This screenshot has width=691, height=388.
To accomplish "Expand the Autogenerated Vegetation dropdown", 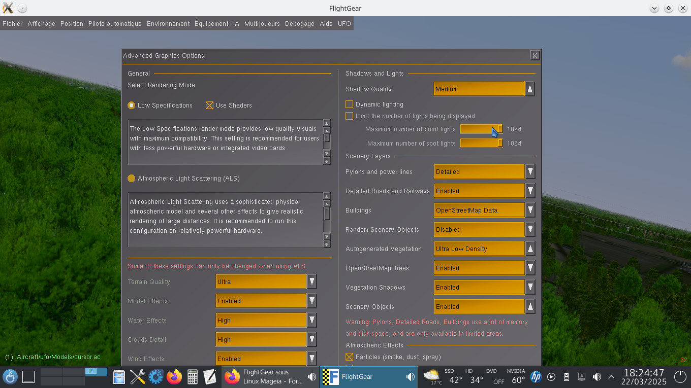I will tap(530, 249).
